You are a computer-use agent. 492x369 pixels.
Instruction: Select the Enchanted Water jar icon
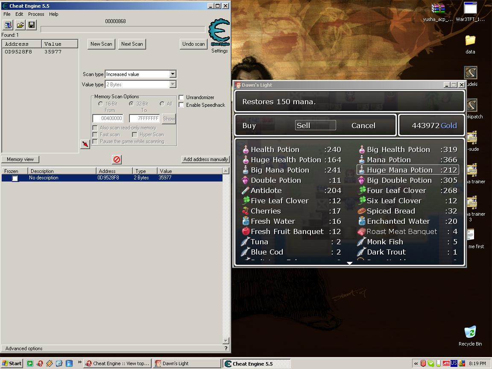pos(362,221)
